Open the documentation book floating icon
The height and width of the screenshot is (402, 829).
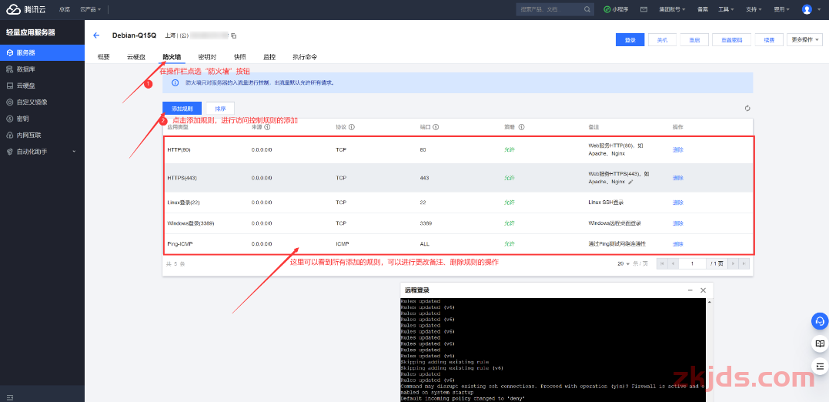tap(820, 343)
